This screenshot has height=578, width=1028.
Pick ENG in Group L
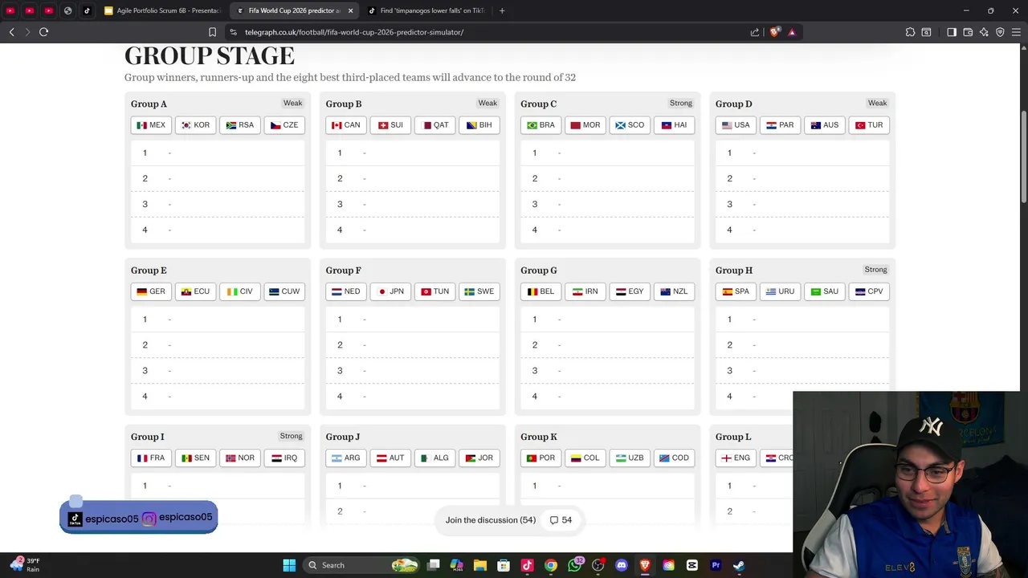pyautogui.click(x=736, y=458)
